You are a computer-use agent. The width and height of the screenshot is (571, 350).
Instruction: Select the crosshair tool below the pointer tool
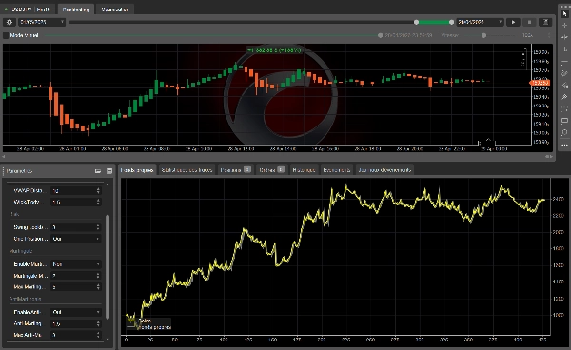pos(564,25)
